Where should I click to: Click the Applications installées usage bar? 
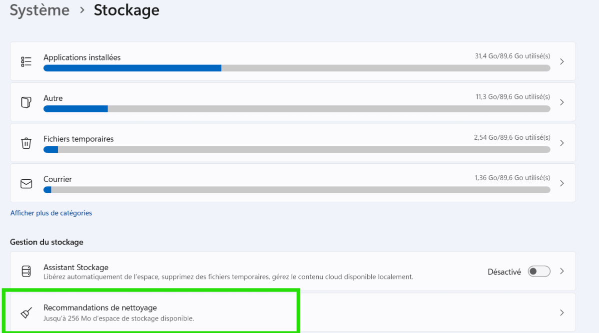pyautogui.click(x=297, y=68)
